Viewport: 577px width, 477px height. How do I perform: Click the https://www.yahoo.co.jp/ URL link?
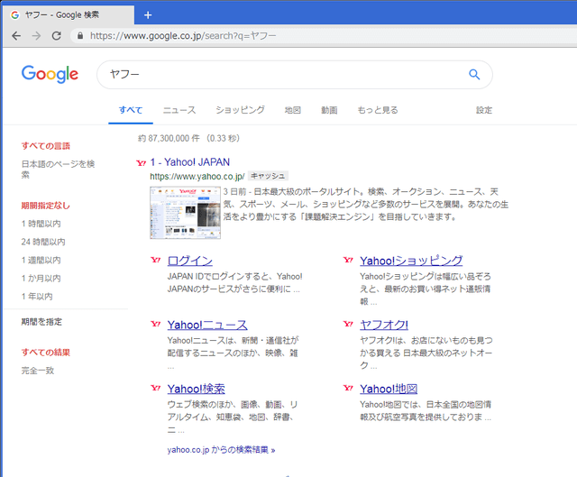(x=197, y=177)
